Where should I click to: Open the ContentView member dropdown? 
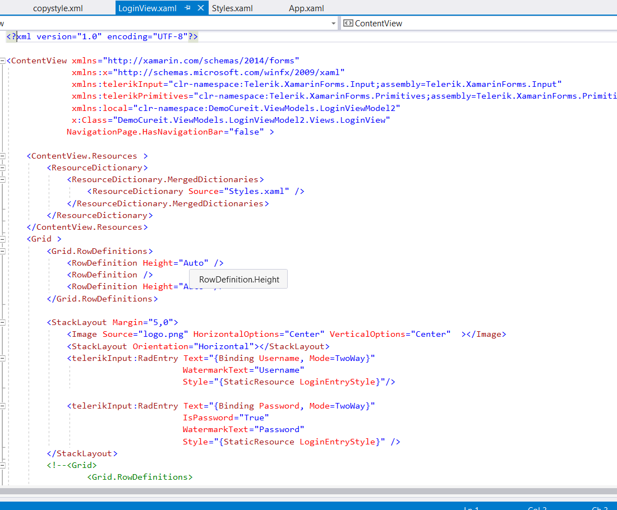(479, 24)
